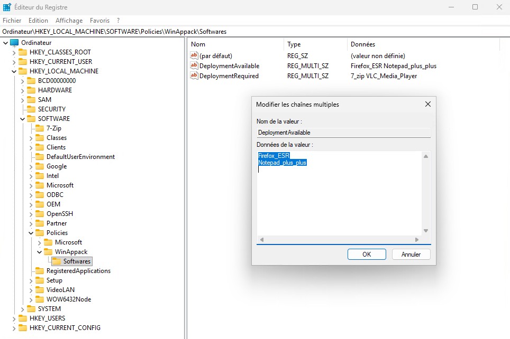The height and width of the screenshot is (339, 510).
Task: Click the text area scroll up arrow
Action: click(426, 156)
